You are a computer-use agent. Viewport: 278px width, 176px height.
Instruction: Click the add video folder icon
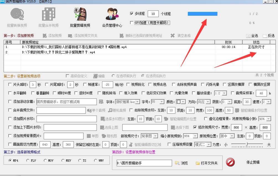coord(70,36)
